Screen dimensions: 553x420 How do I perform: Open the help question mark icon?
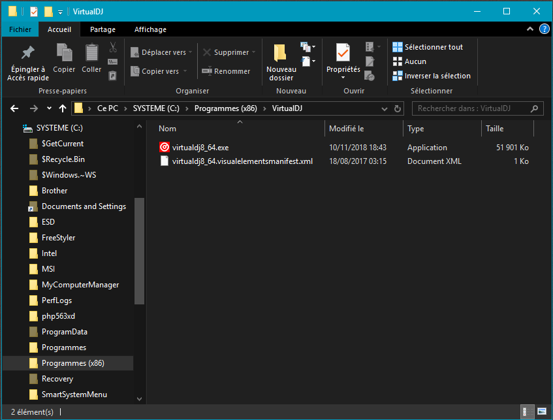click(544, 29)
